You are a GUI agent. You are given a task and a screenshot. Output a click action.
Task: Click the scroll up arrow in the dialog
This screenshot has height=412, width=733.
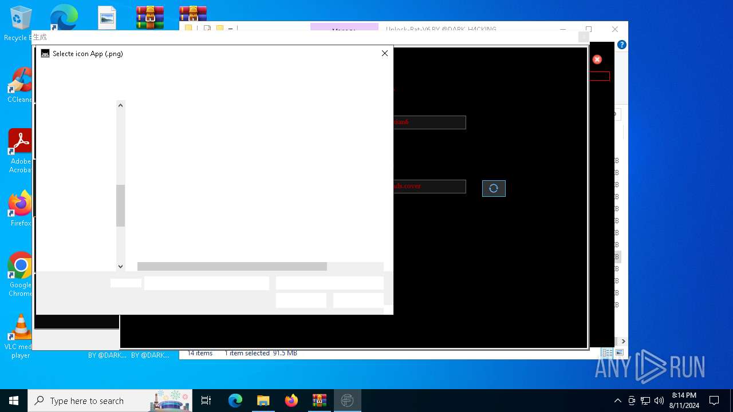120,105
